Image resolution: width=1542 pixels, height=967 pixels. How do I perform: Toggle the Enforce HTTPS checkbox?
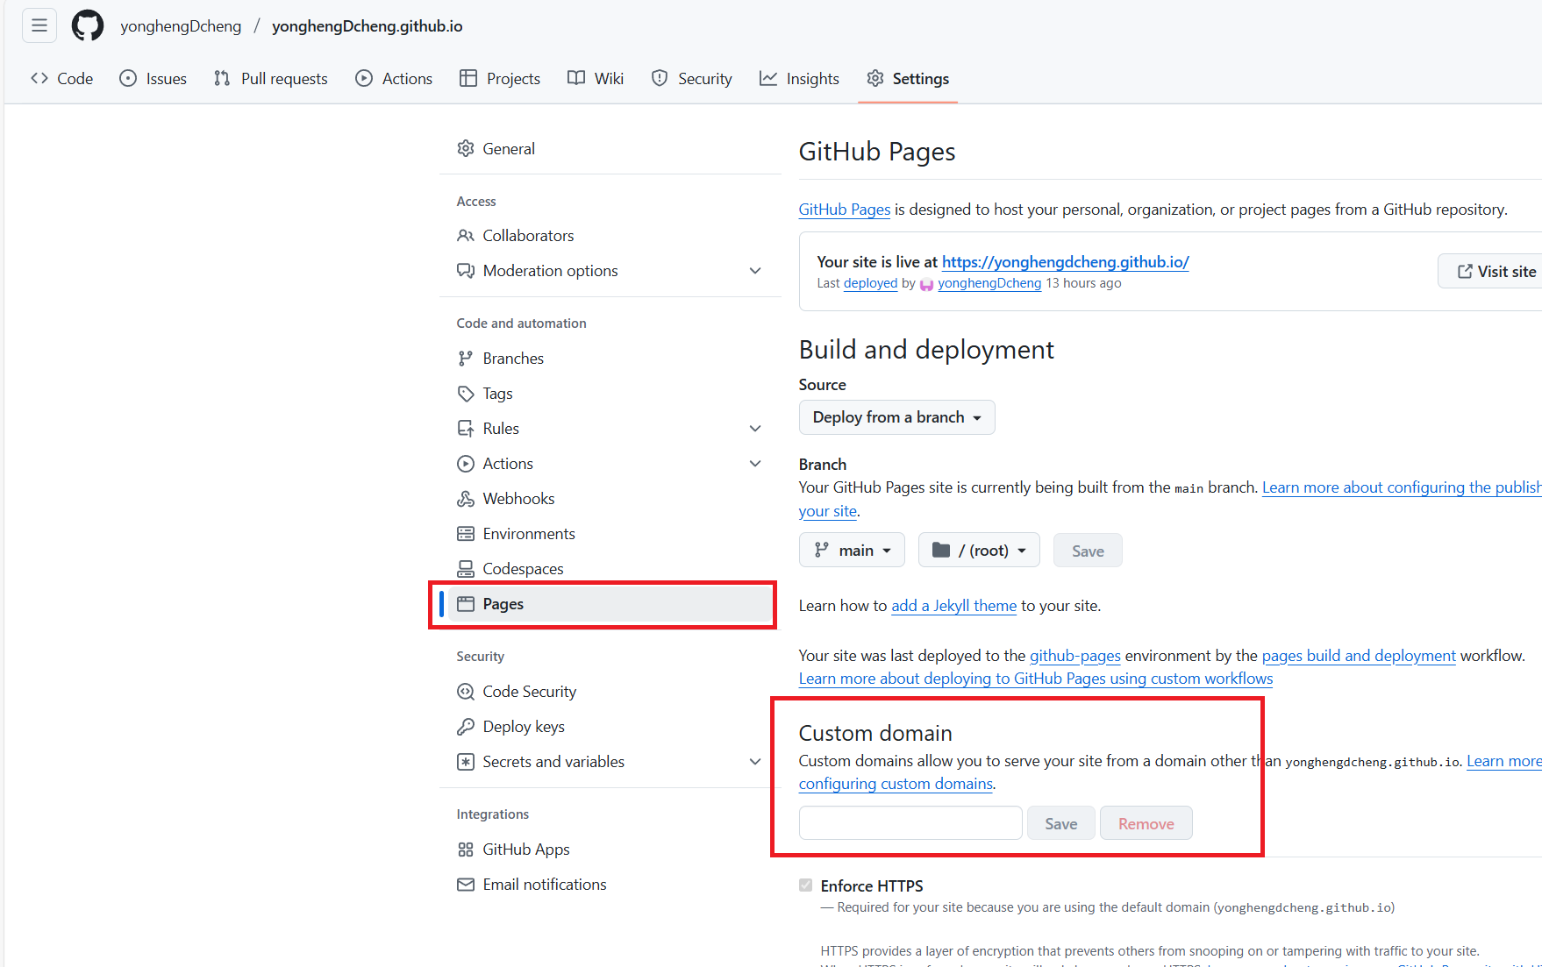coord(805,885)
